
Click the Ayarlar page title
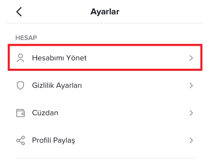105,12
